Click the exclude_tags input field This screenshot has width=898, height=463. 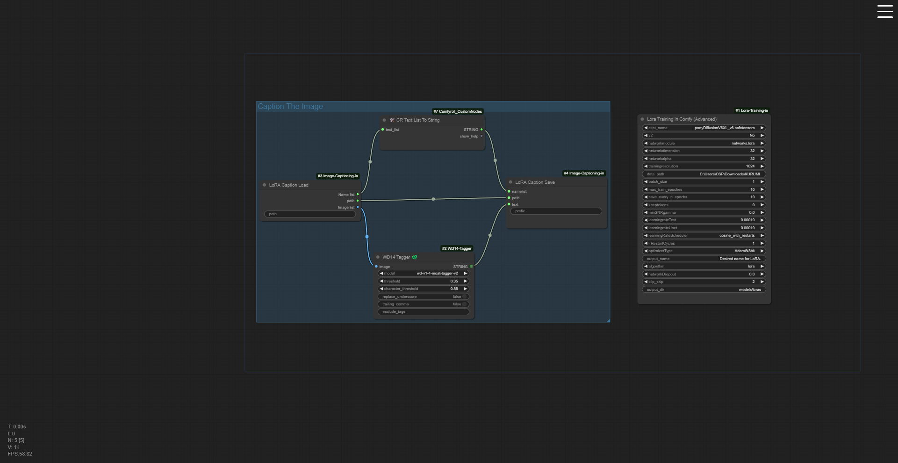[x=423, y=312]
